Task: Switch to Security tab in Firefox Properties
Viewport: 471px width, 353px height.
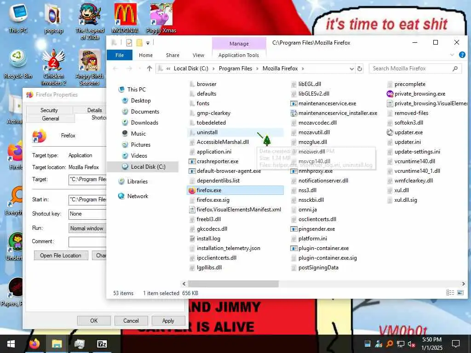Action: click(49, 110)
